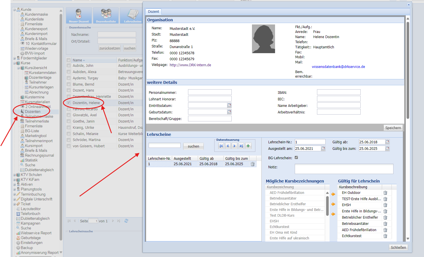Click the Personalnummer input field

[x=210, y=92]
